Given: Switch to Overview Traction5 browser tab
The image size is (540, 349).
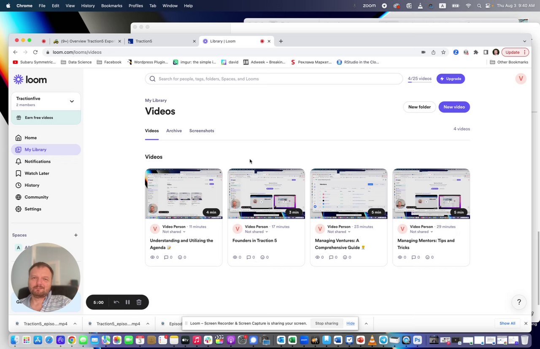Looking at the screenshot, I should (x=87, y=41).
